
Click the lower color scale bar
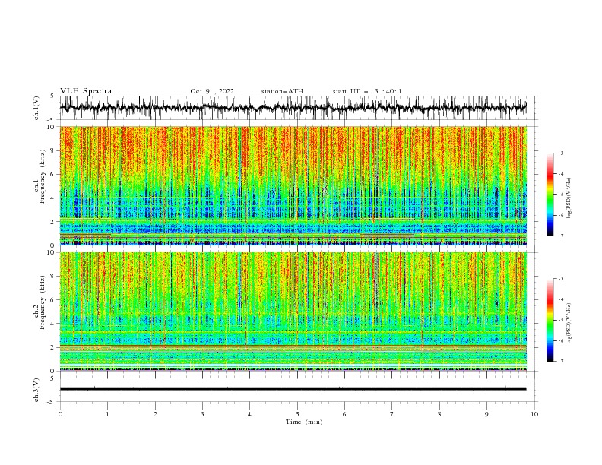550,320
